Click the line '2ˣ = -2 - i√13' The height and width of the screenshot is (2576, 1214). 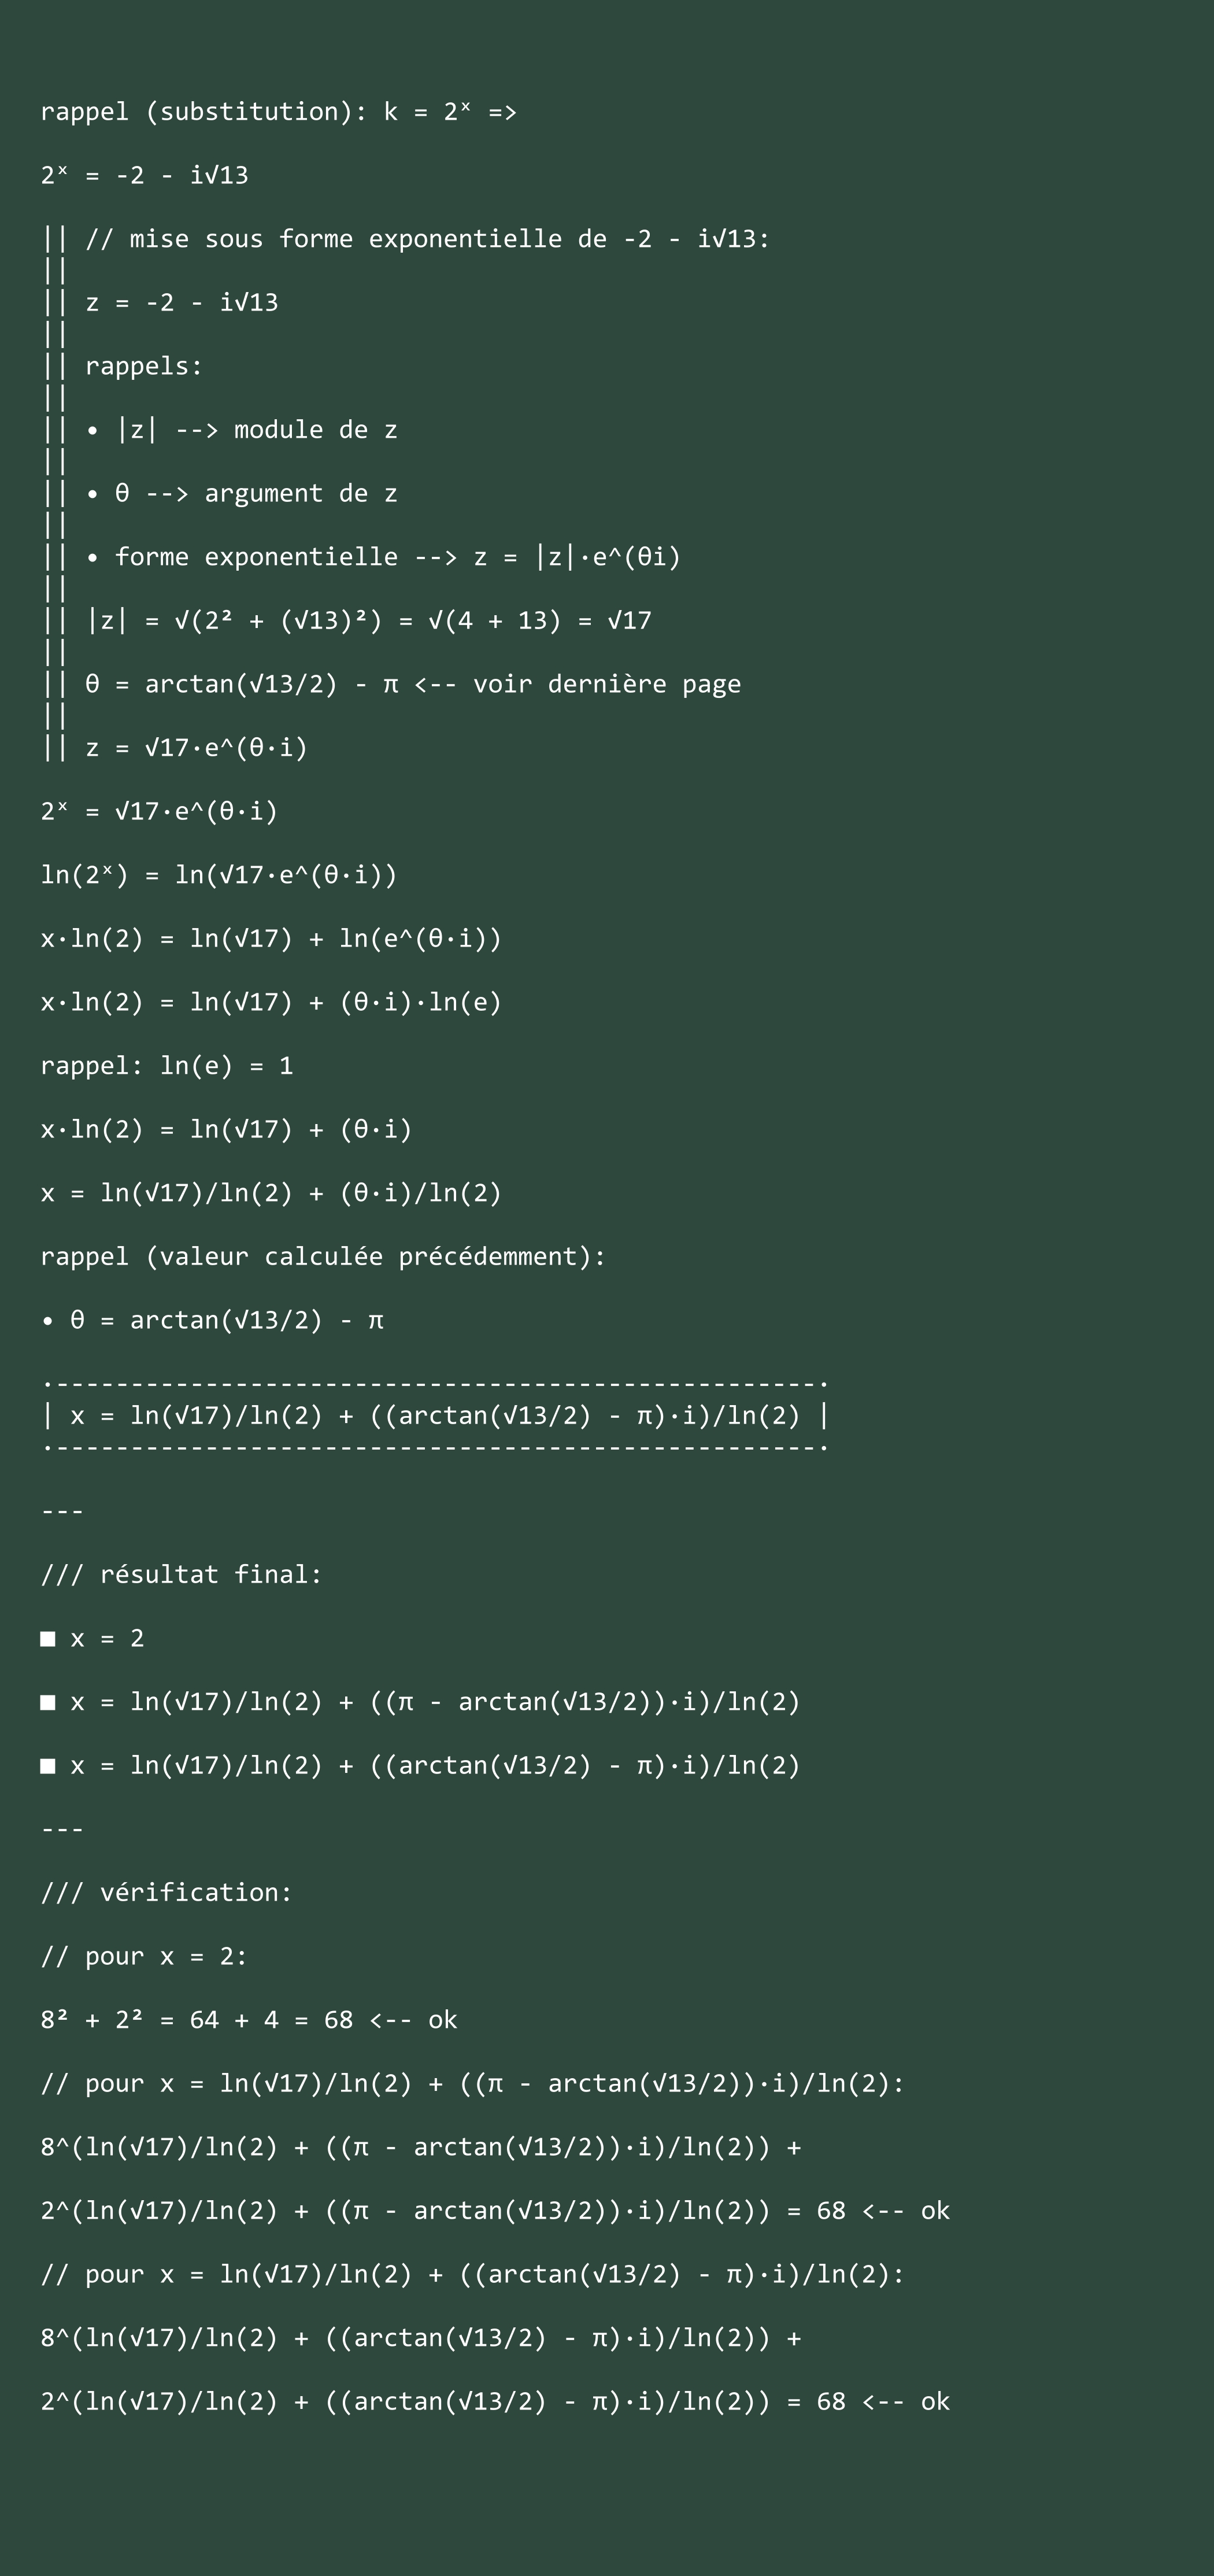[x=144, y=175]
